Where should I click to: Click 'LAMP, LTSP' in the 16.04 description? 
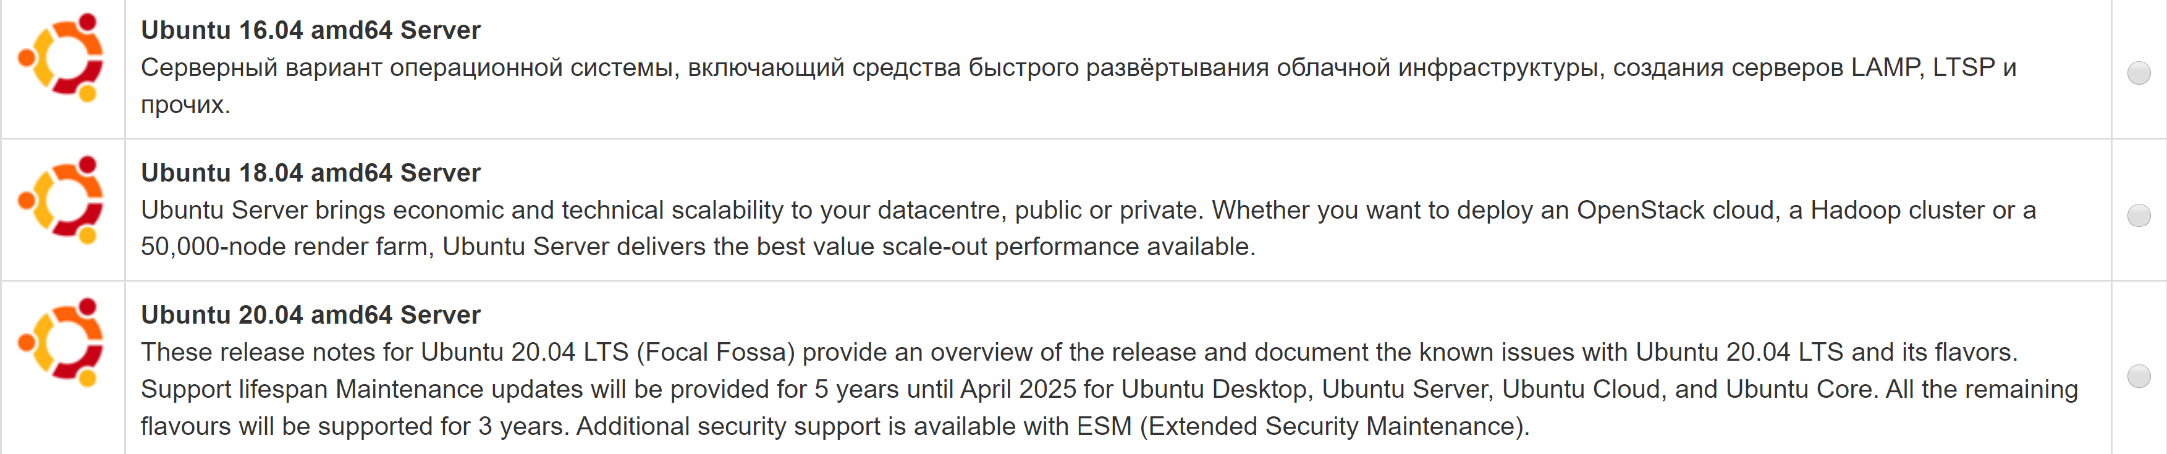point(1923,67)
